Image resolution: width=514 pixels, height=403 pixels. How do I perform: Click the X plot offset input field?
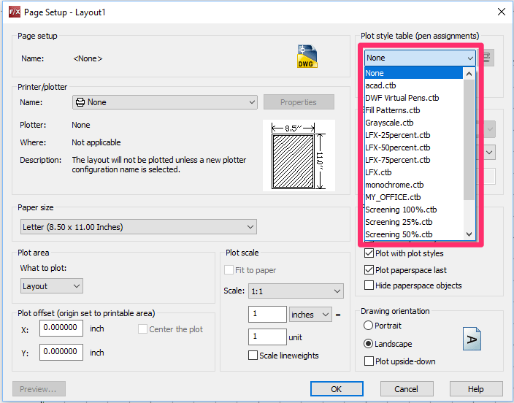tap(61, 329)
